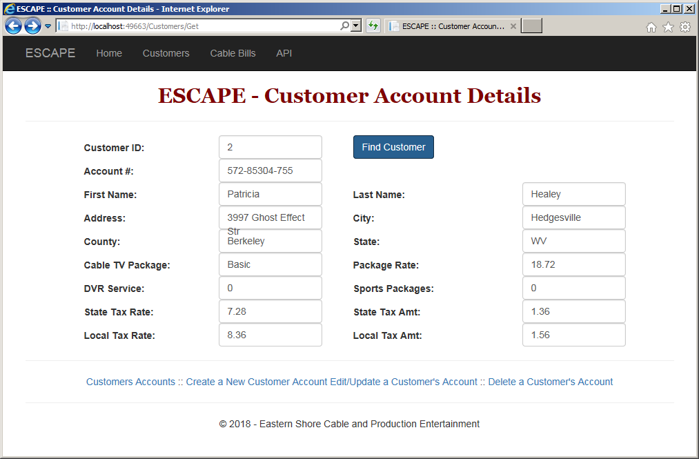Open Edit/Update a Customer's Account link
The image size is (699, 459).
[x=404, y=382]
